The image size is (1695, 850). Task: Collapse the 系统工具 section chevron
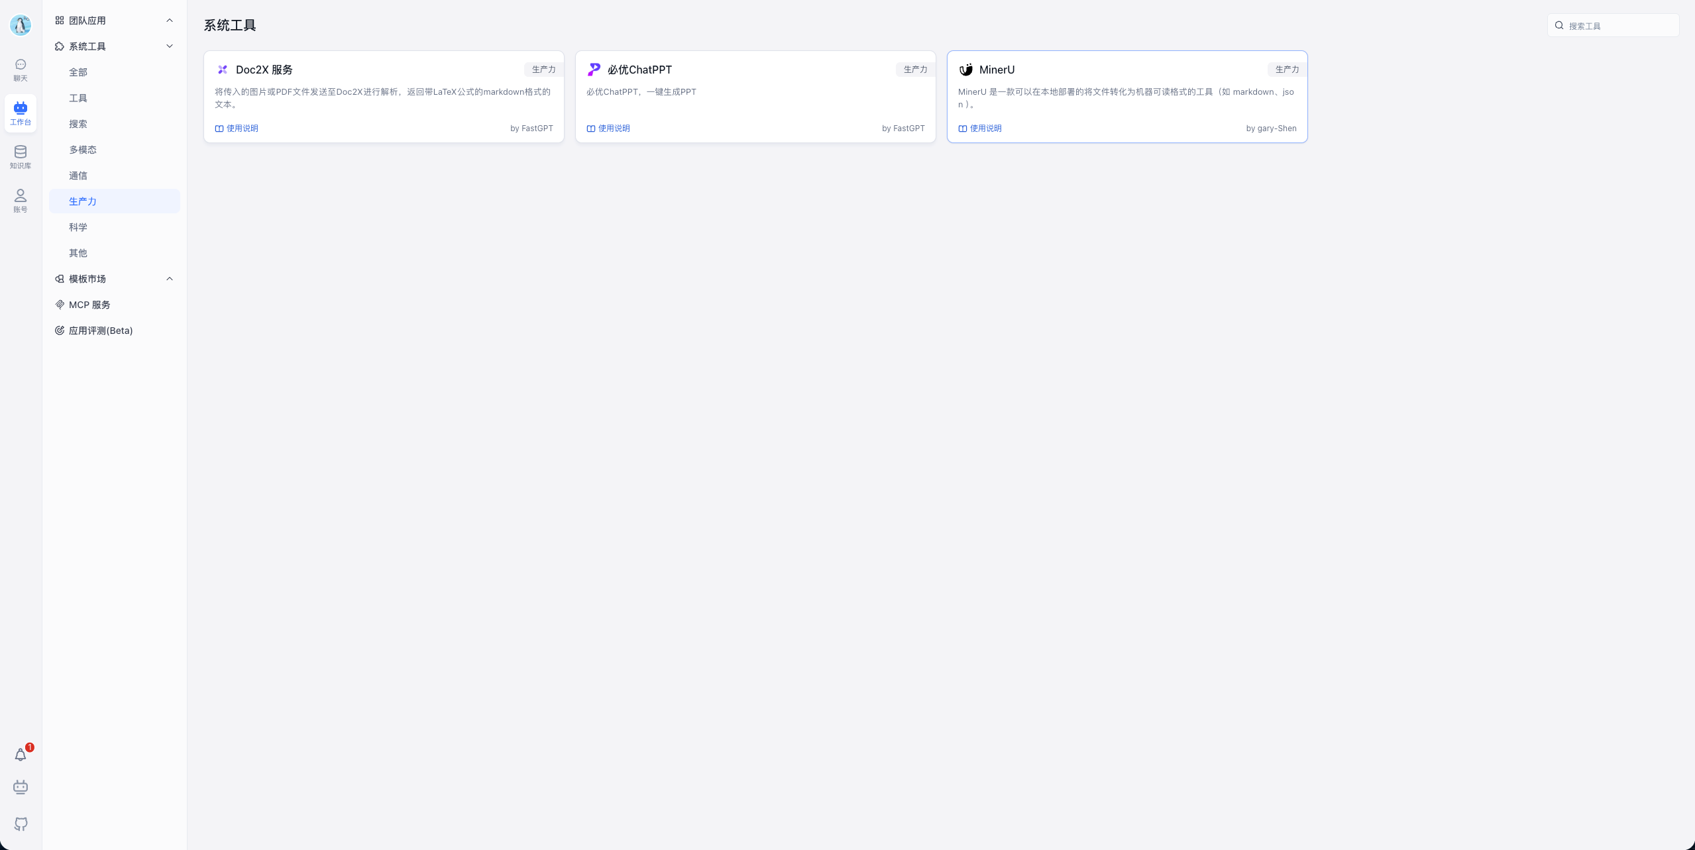click(170, 46)
